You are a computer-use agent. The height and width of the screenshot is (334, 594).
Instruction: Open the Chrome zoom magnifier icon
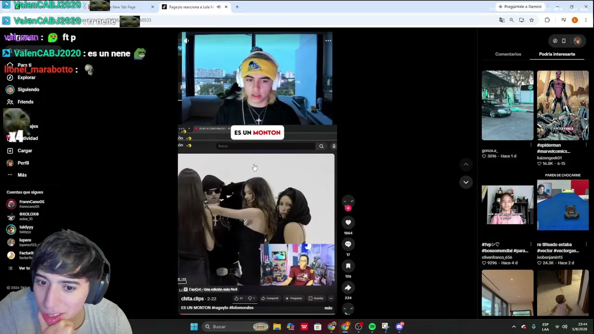click(x=511, y=20)
